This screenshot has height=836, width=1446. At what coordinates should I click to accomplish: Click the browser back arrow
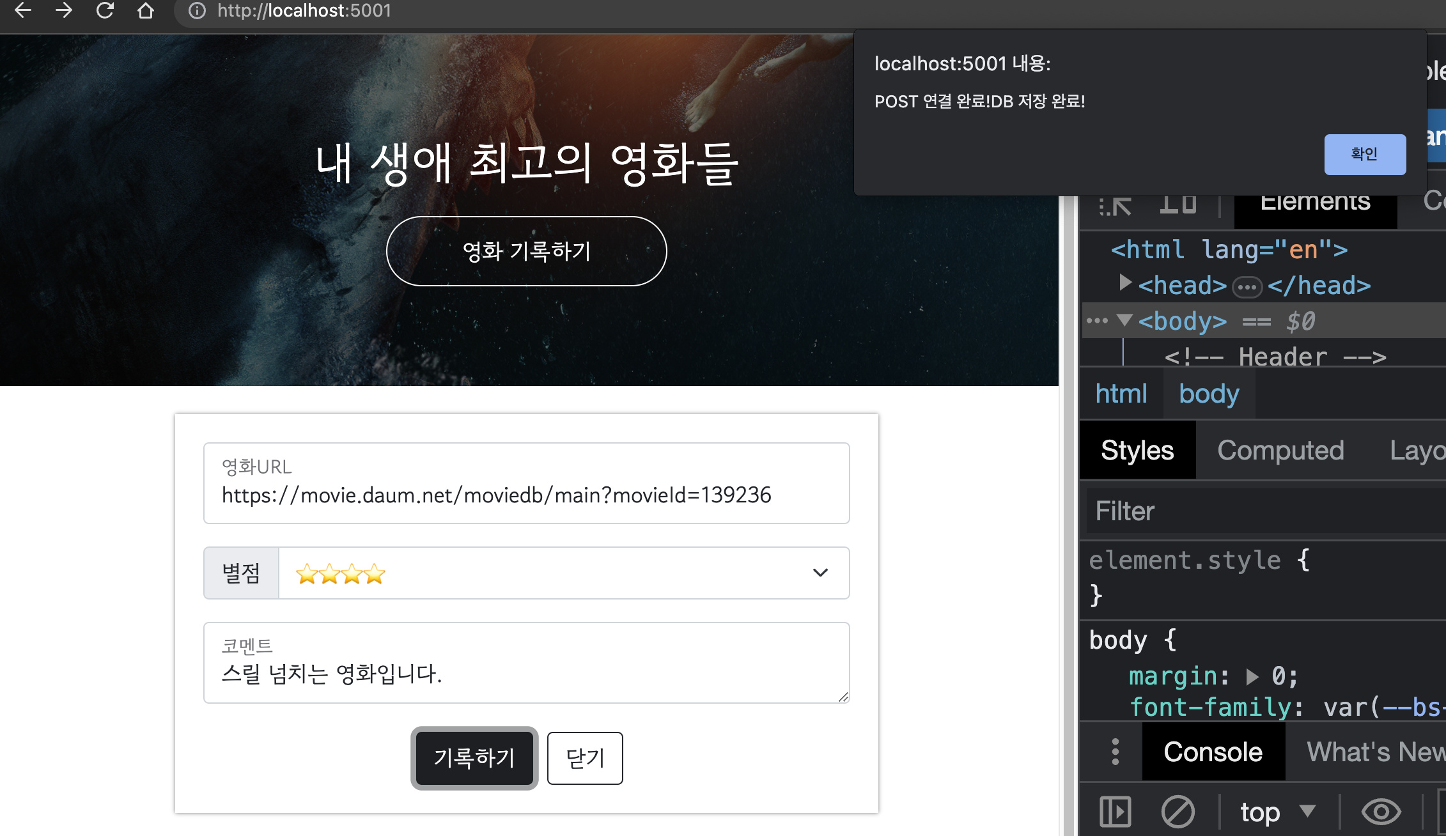pyautogui.click(x=23, y=10)
